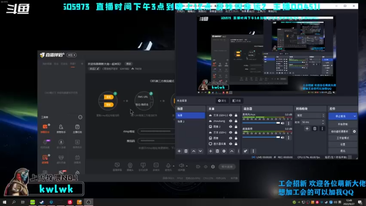Image resolution: width=366 pixels, height=206 pixels.
Task: Unlock the 文本 (GDI+) 2 source
Action: click(236, 115)
